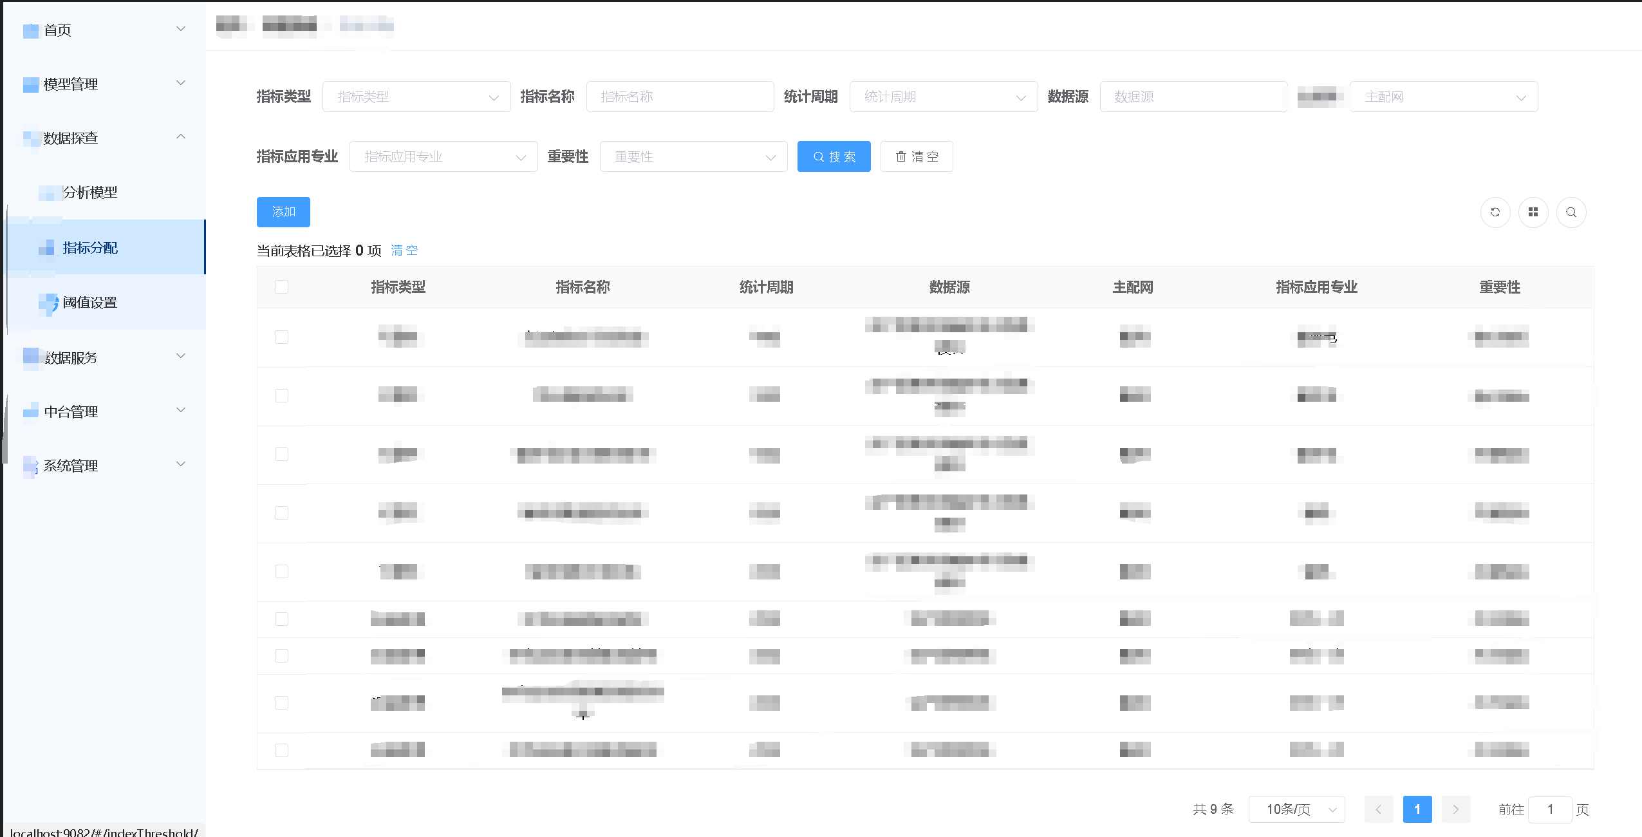The height and width of the screenshot is (837, 1642).
Task: Click the 前往 page number input
Action: (x=1551, y=809)
